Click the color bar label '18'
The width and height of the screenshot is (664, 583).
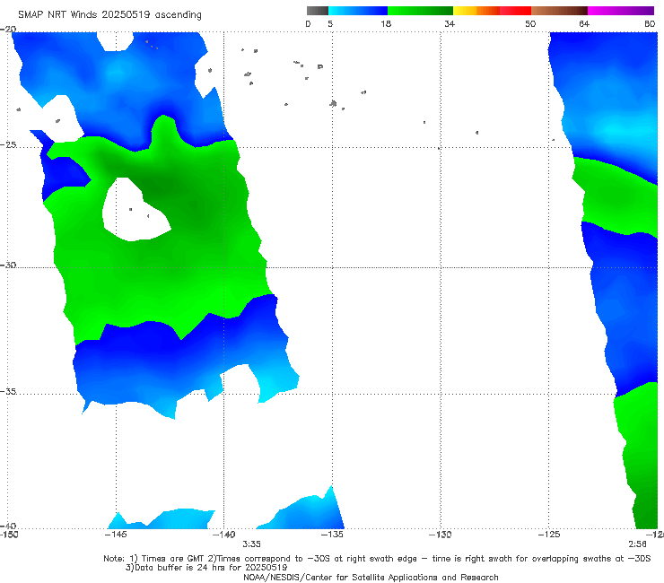(x=386, y=24)
